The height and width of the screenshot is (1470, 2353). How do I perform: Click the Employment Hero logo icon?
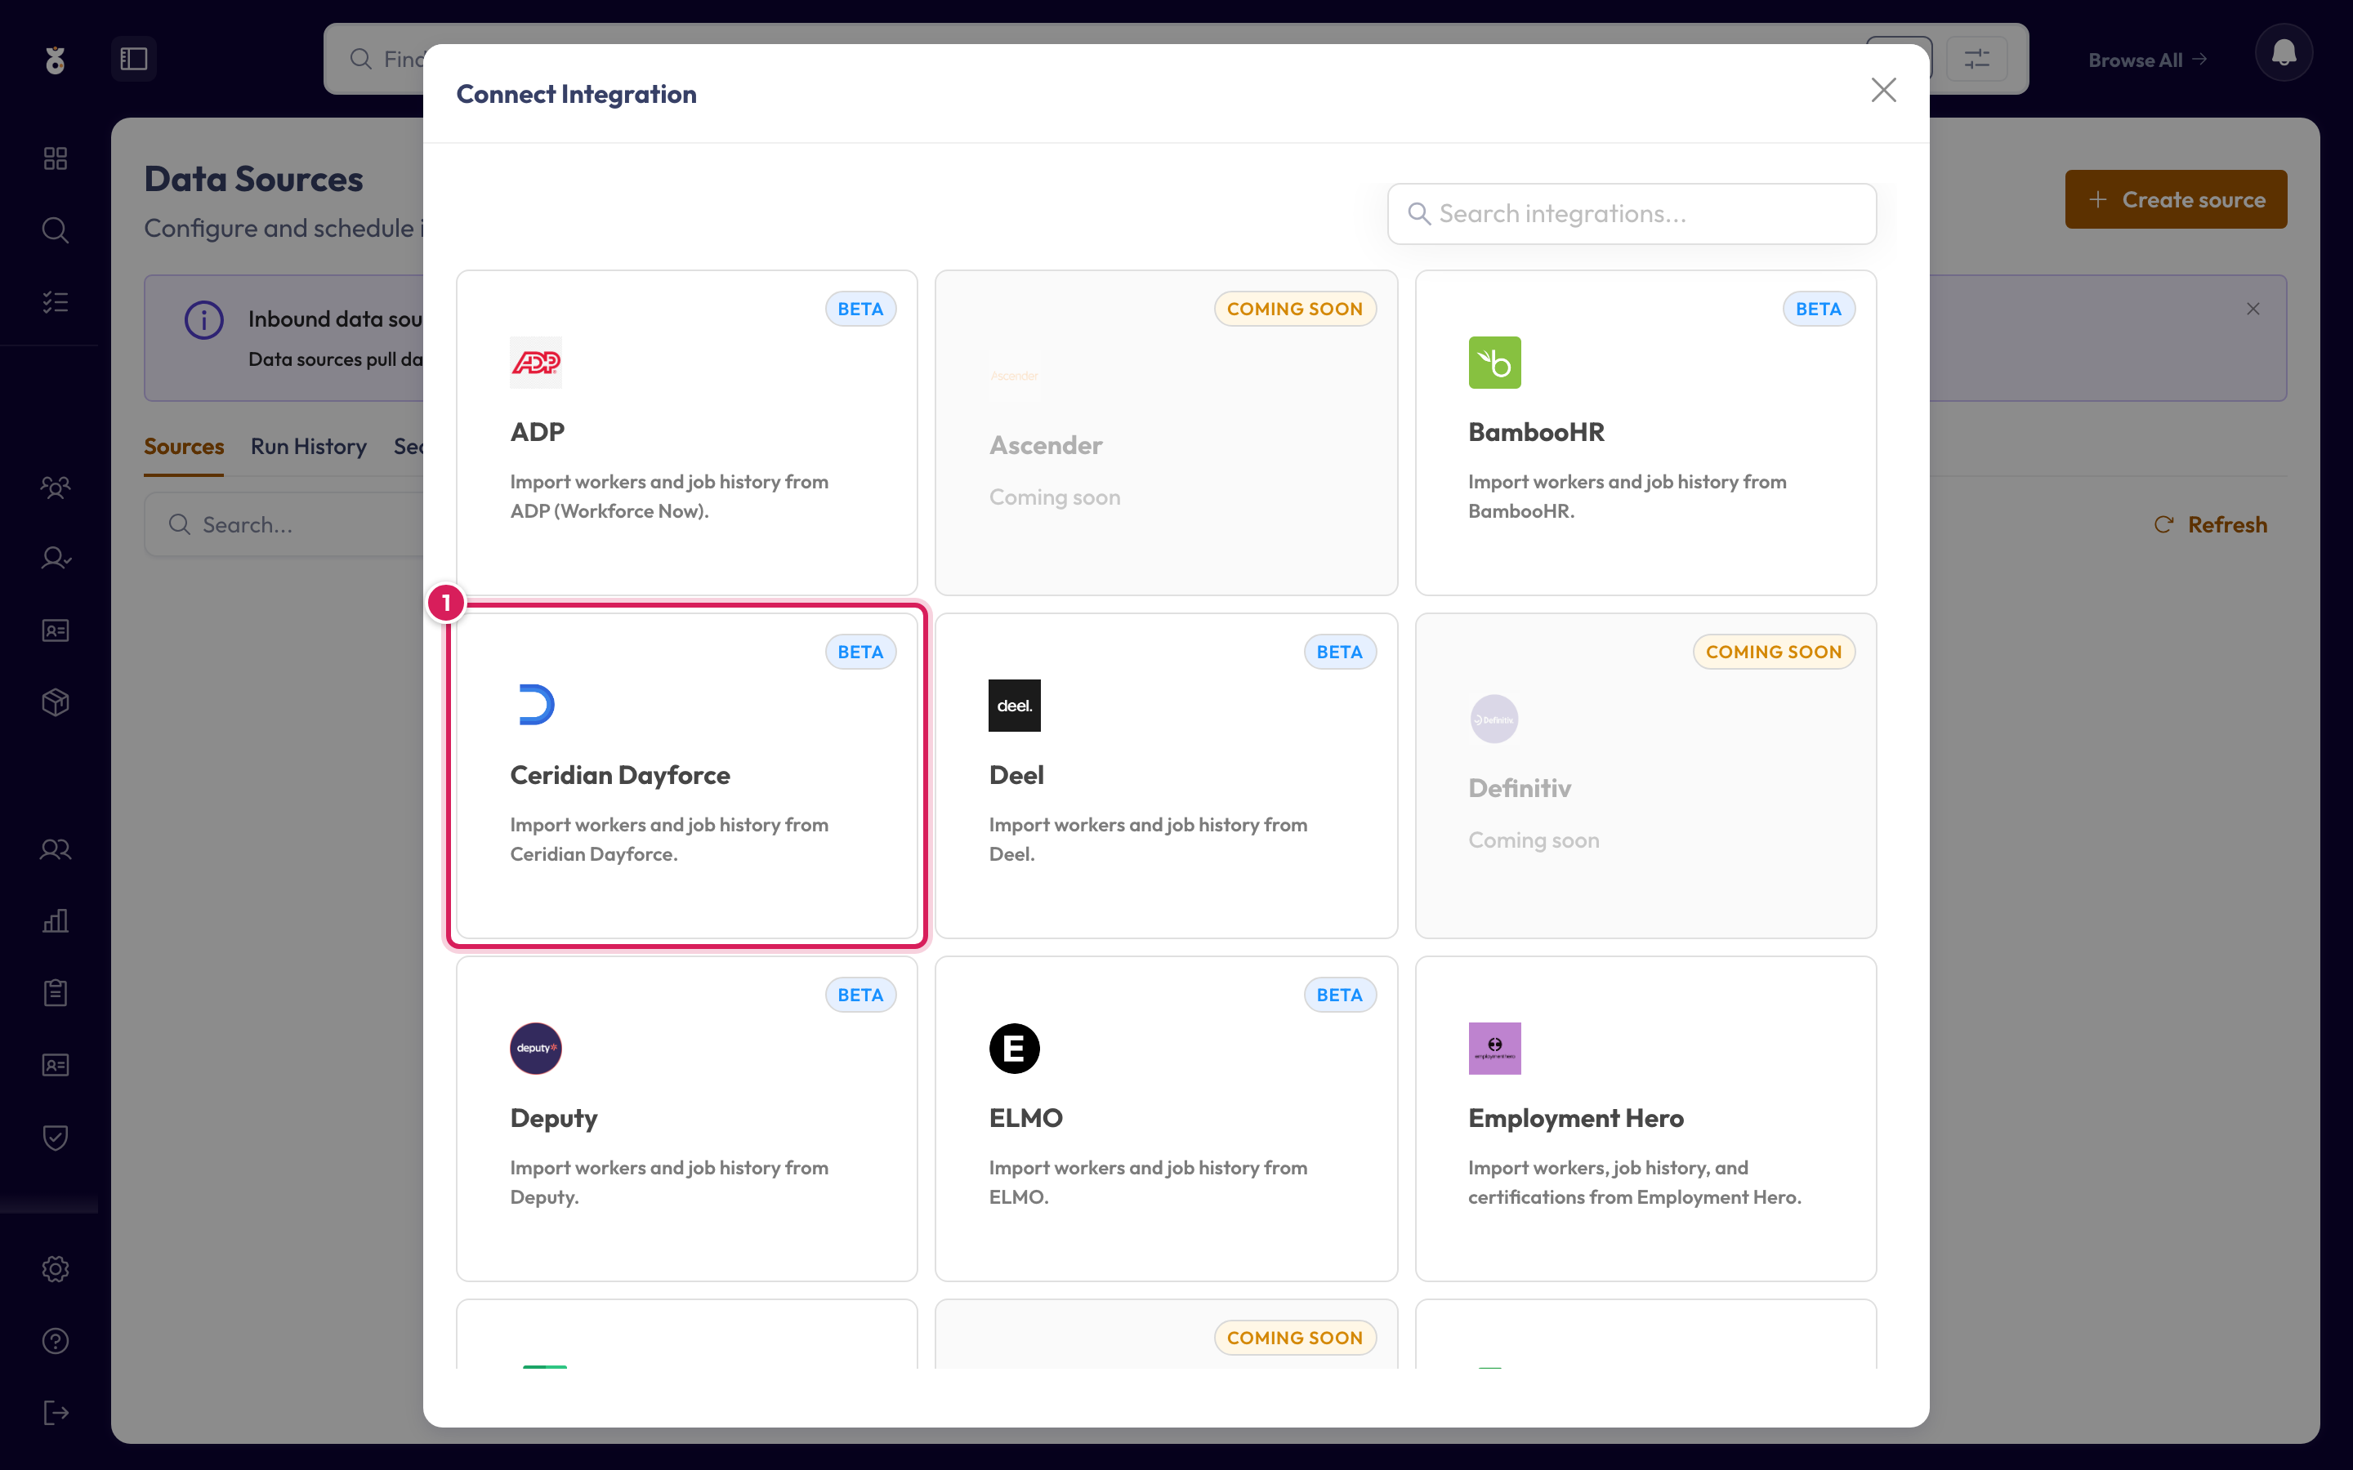click(x=1494, y=1048)
